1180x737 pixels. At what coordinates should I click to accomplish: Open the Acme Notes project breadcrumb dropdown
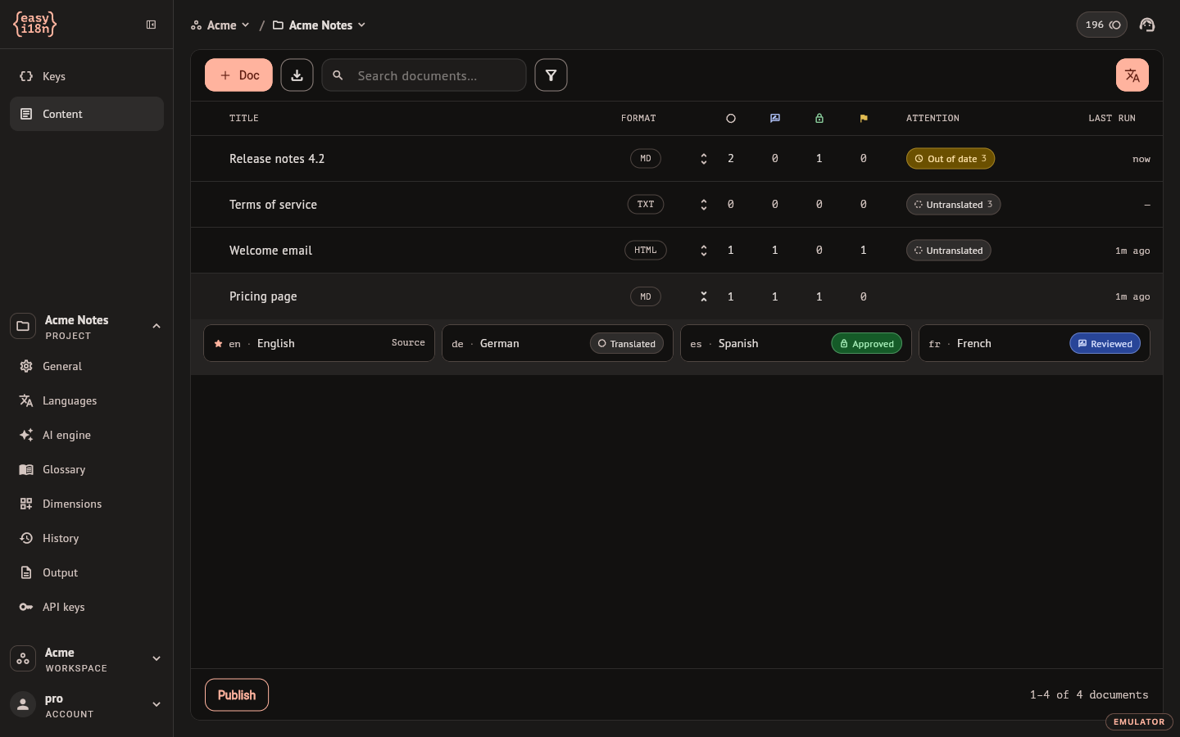point(319,25)
